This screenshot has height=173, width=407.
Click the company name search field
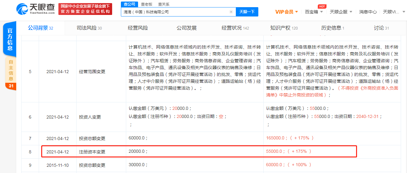(x=175, y=12)
